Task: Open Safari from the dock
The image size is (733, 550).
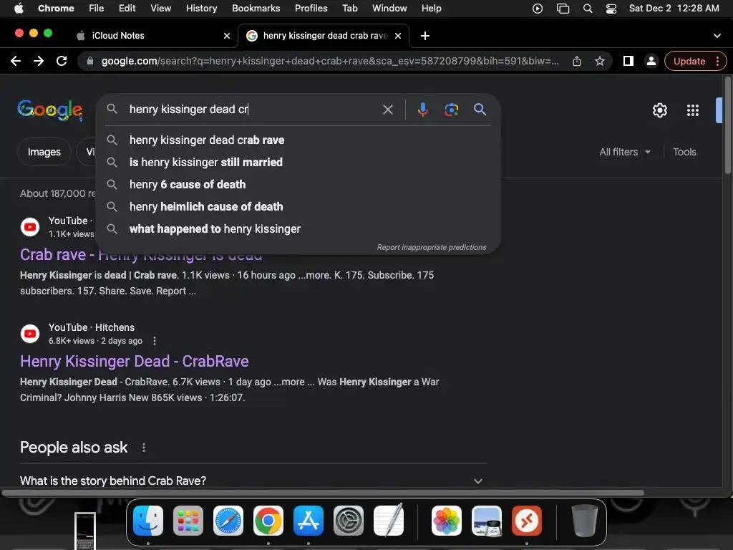Action: pyautogui.click(x=228, y=521)
